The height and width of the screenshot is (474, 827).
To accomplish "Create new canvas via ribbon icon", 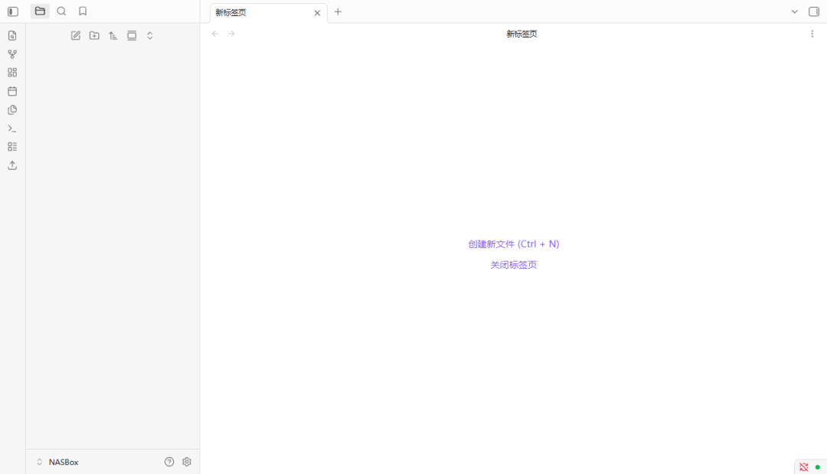I will pyautogui.click(x=12, y=72).
